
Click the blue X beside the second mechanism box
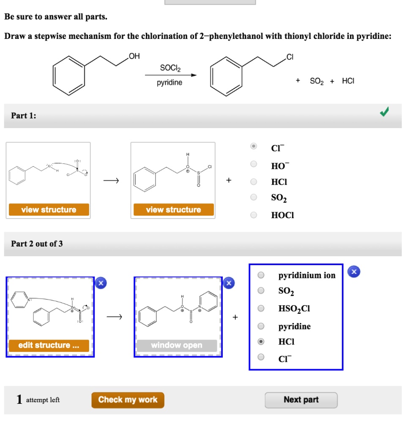228,283
